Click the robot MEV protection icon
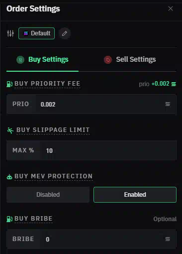The image size is (182, 254). pyautogui.click(x=9, y=177)
